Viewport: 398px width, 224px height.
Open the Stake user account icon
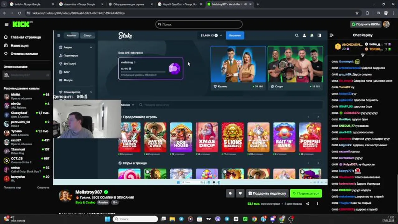304,35
